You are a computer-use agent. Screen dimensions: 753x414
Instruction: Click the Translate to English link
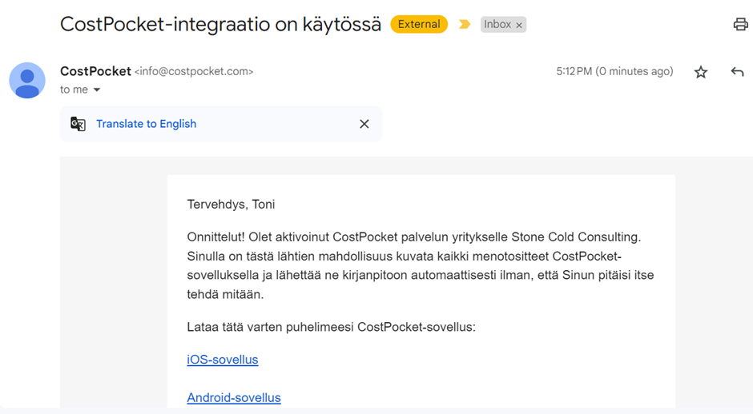click(x=146, y=124)
